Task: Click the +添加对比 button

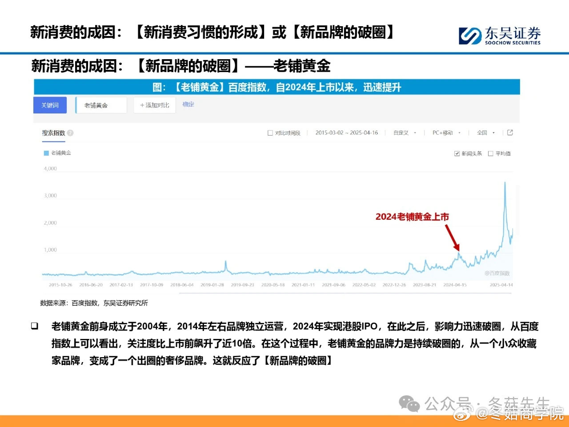Action: click(x=155, y=105)
